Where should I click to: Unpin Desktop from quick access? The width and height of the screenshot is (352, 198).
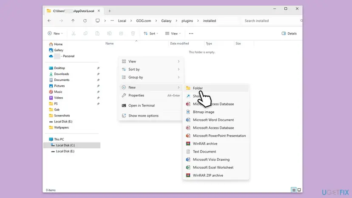(x=98, y=68)
